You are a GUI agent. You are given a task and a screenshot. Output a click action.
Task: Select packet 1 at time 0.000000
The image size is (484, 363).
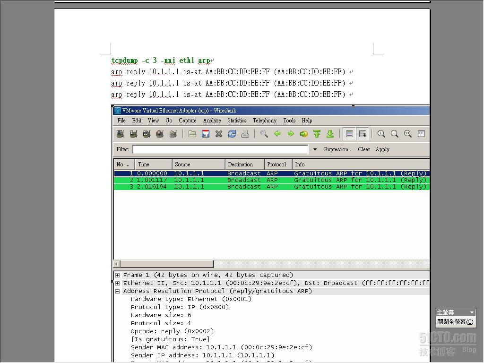(272, 173)
